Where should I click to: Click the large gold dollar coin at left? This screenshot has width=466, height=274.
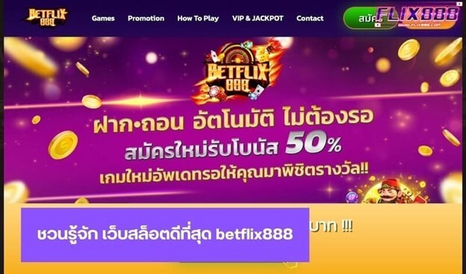tap(63, 145)
